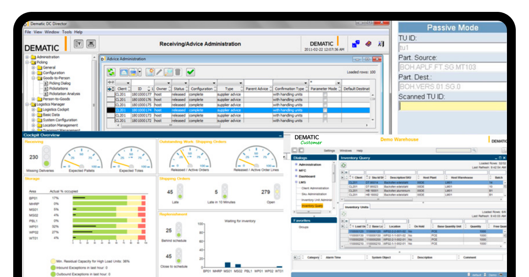Click the first window-layout icon left of Settings
The height and width of the screenshot is (277, 529).
coord(295,150)
